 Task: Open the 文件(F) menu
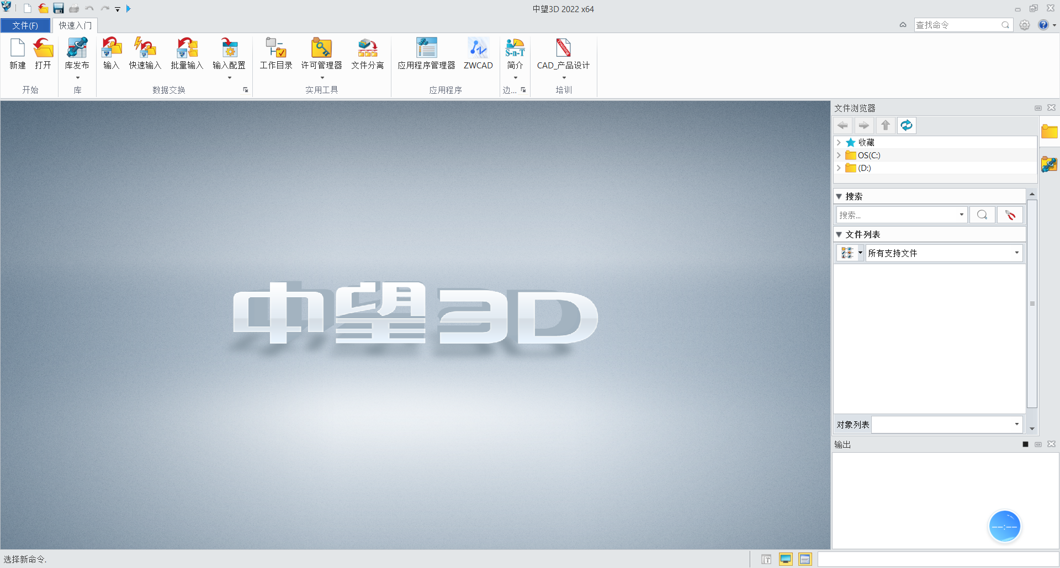(25, 26)
